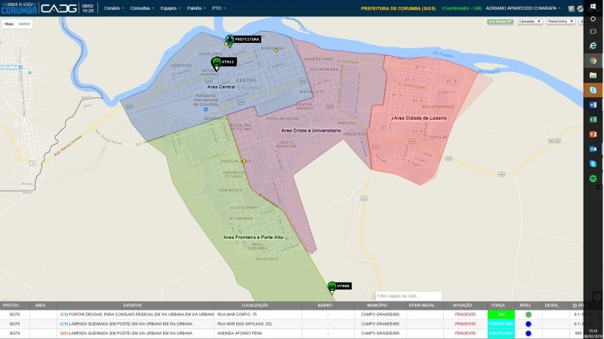The height and width of the screenshot is (339, 604).
Task: Open the Painel Infra dropdown
Action: [560, 22]
